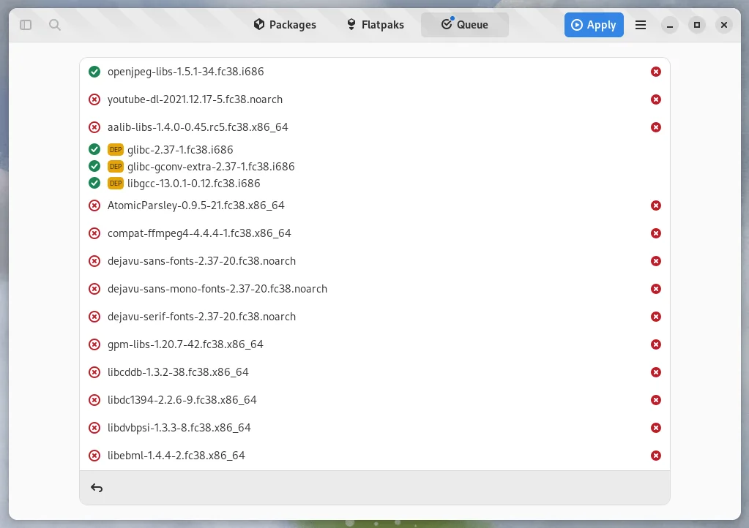Click red status icon beside libcddb

94,372
